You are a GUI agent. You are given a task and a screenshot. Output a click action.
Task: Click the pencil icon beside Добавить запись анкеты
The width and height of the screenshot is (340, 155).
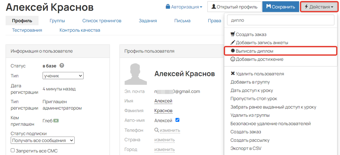(x=233, y=43)
